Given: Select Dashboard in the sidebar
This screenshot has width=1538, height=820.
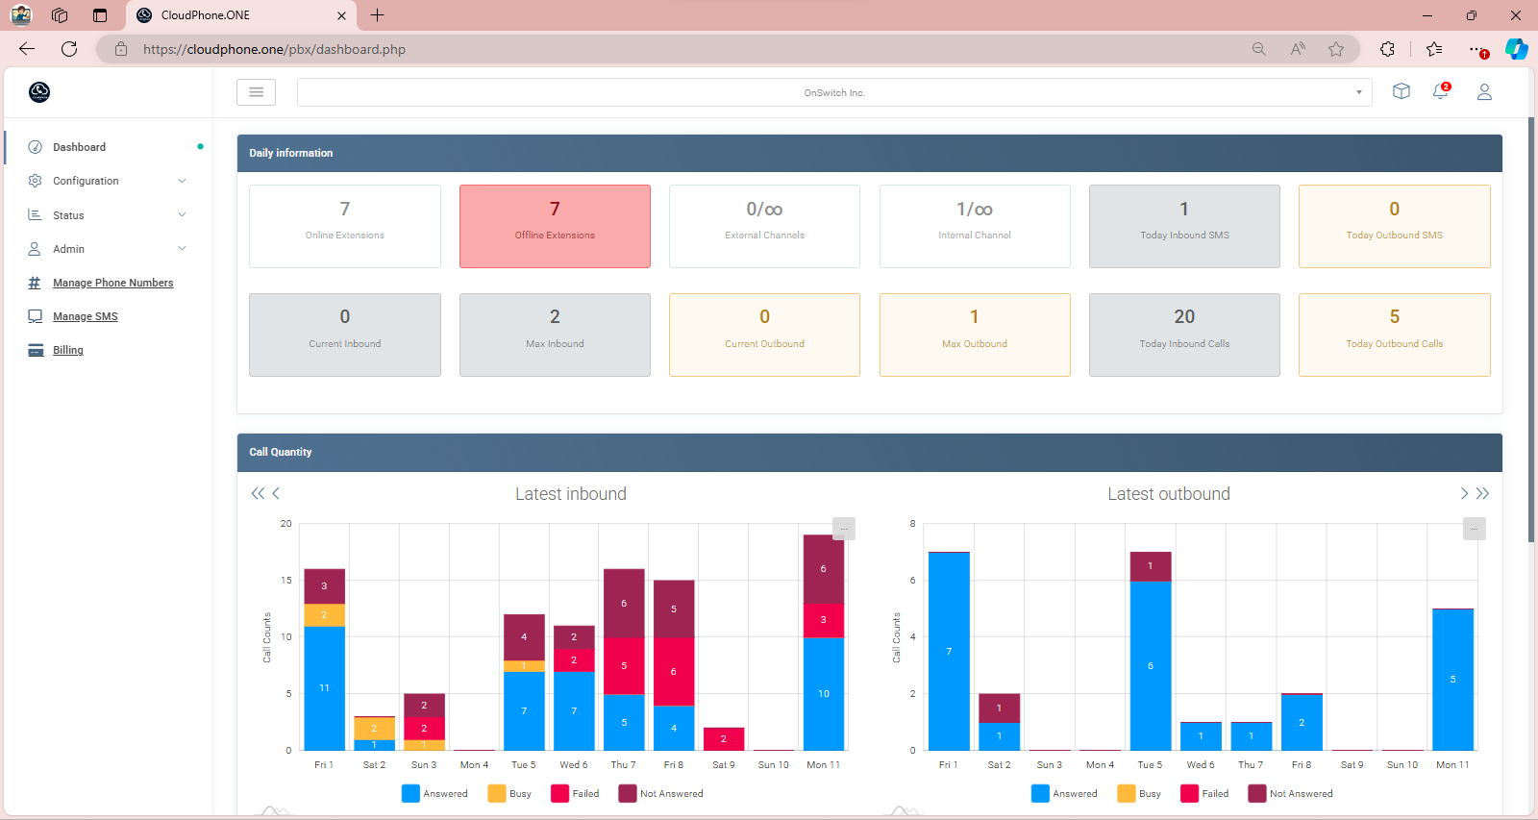Looking at the screenshot, I should pyautogui.click(x=79, y=147).
